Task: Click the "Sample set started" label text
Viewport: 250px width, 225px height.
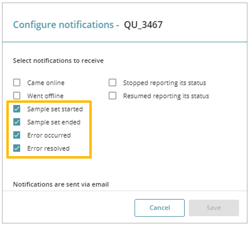Action: 55,109
